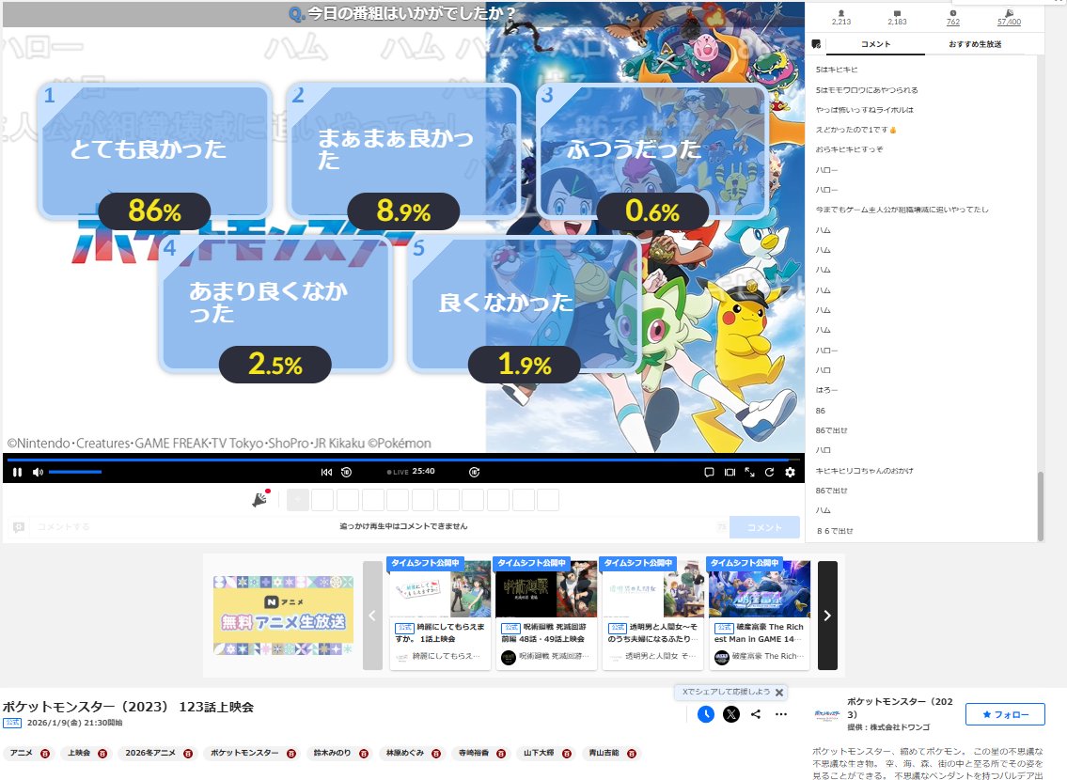Click comment おらキビキビすっぞ
This screenshot has height=780, width=1067.
pos(849,149)
